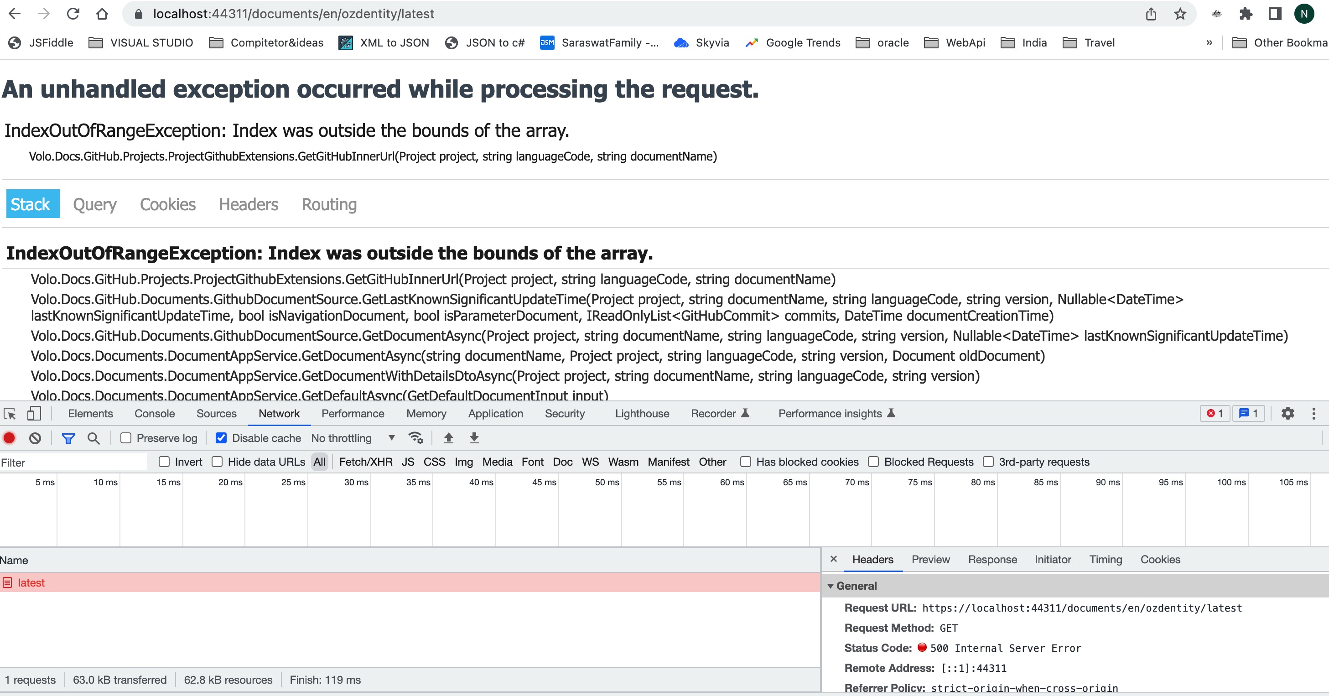Enable Preserve log checkbox

126,438
